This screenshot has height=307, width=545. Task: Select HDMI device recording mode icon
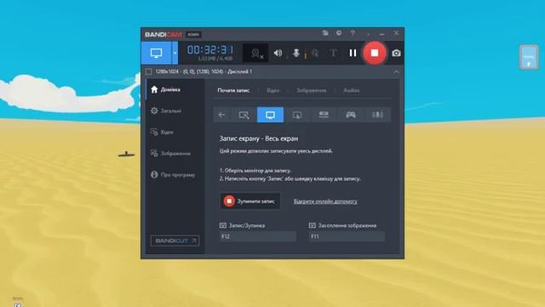coord(324,115)
